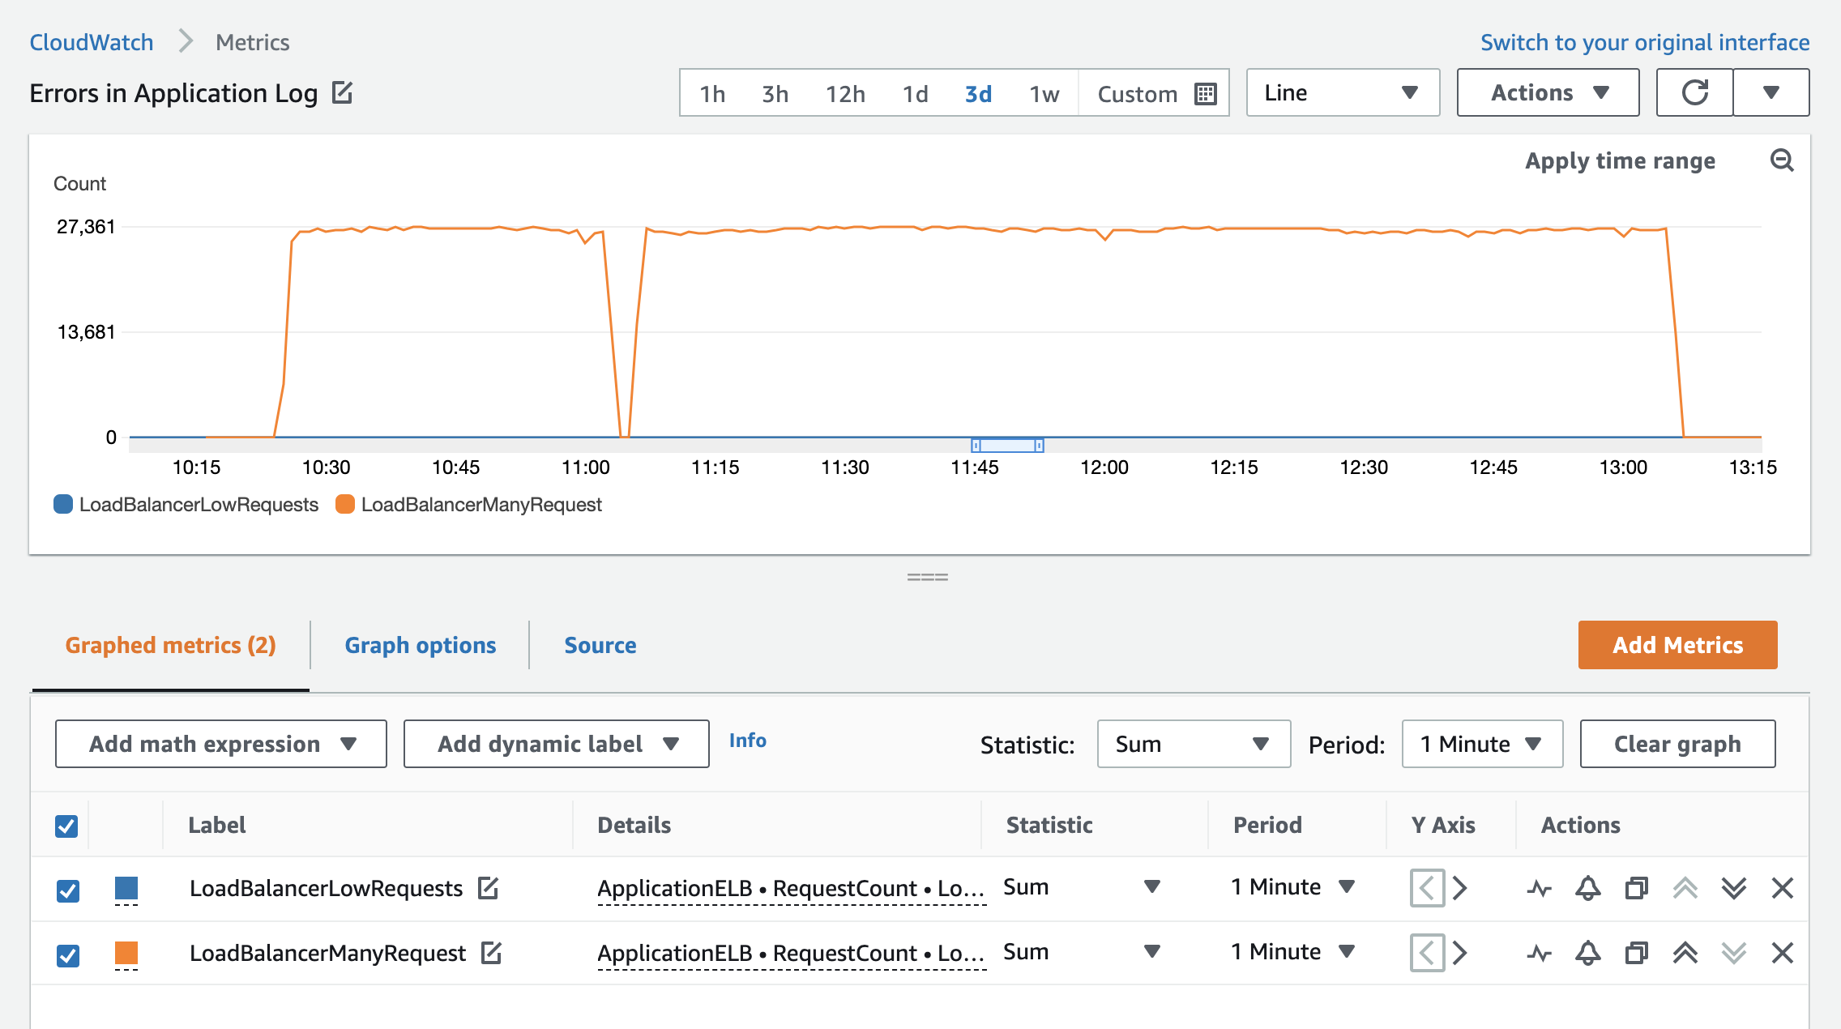Remove LoadBalancerLowRequests with its X icon
Viewport: 1841px width, 1029px height.
click(1782, 888)
